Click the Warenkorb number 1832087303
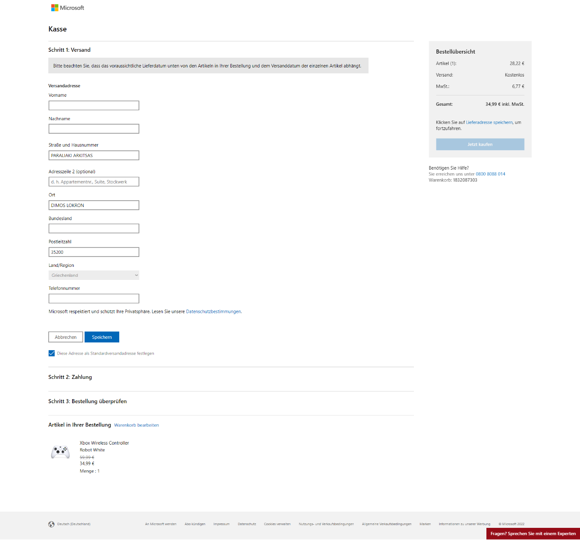The width and height of the screenshot is (580, 540). [465, 180]
